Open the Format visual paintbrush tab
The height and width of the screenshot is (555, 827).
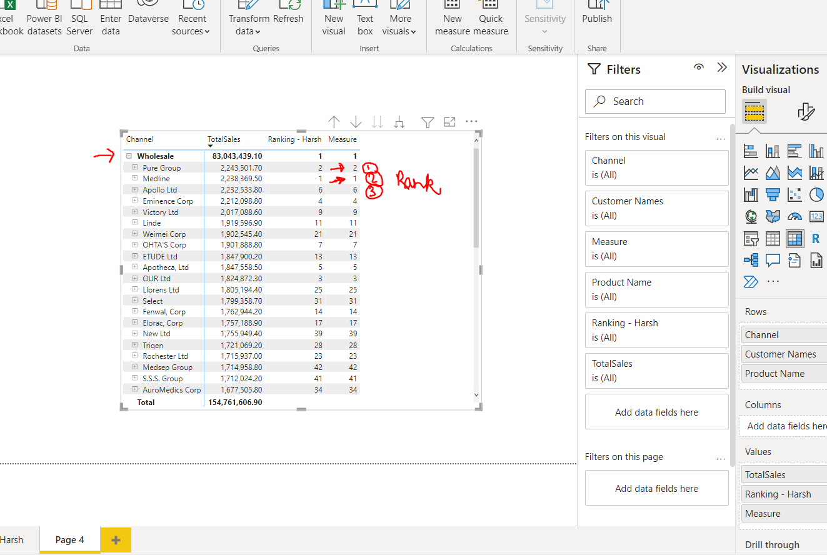[806, 112]
